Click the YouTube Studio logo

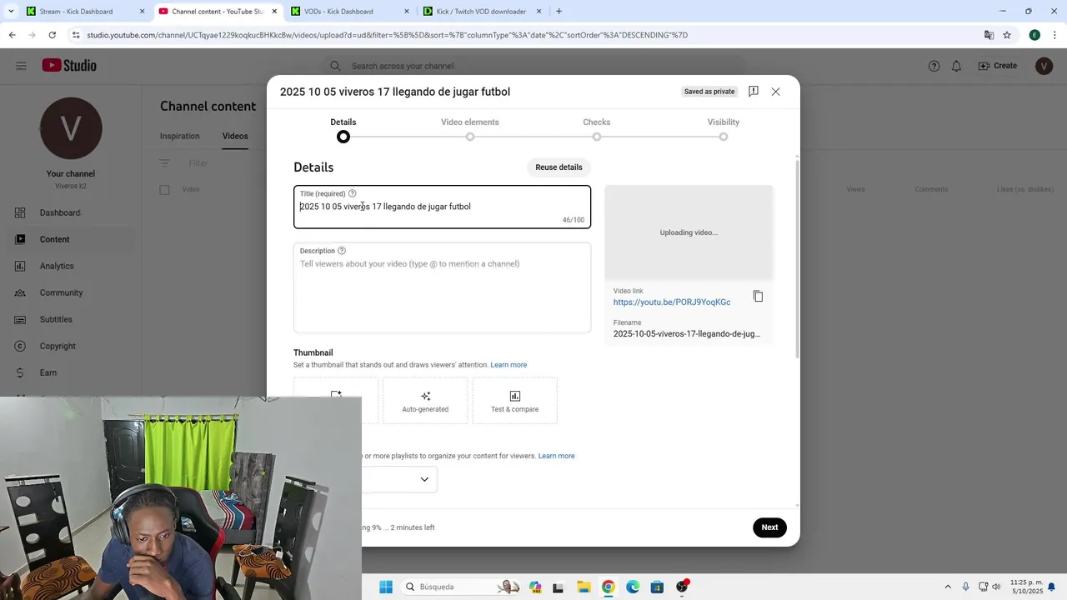[x=69, y=66]
